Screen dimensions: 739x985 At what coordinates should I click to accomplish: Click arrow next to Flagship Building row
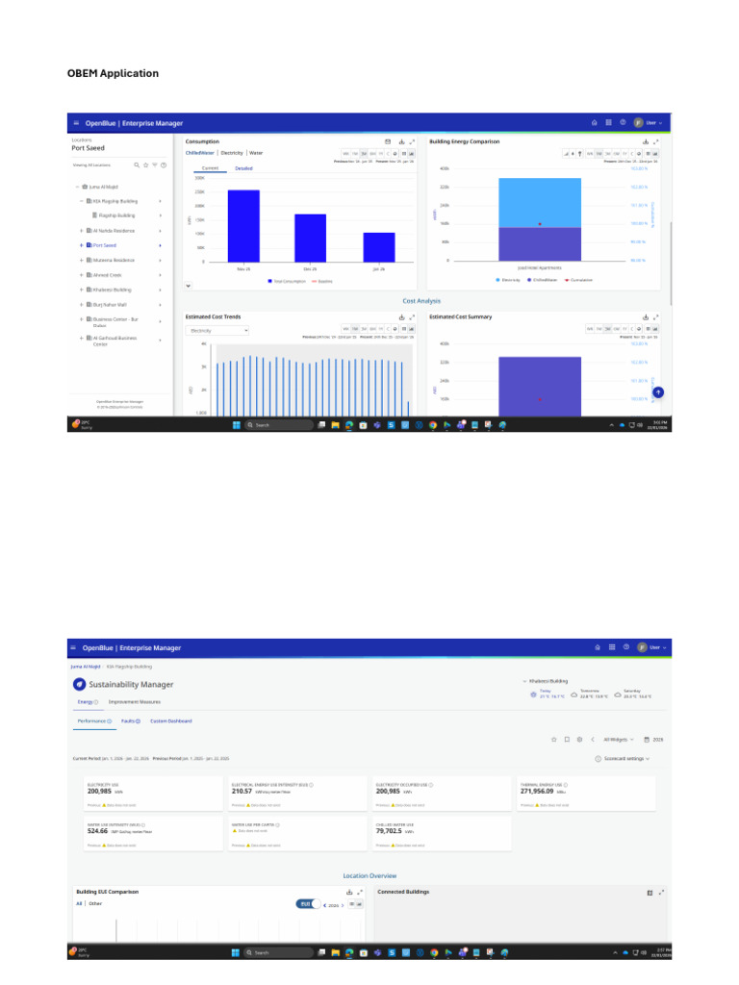161,215
